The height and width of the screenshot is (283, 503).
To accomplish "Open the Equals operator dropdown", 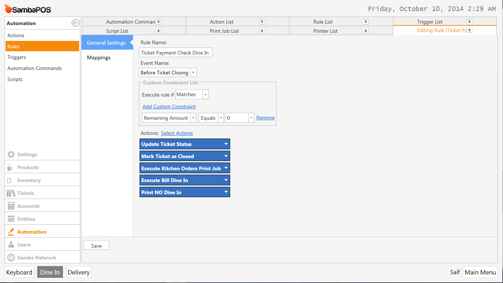I will coord(221,118).
